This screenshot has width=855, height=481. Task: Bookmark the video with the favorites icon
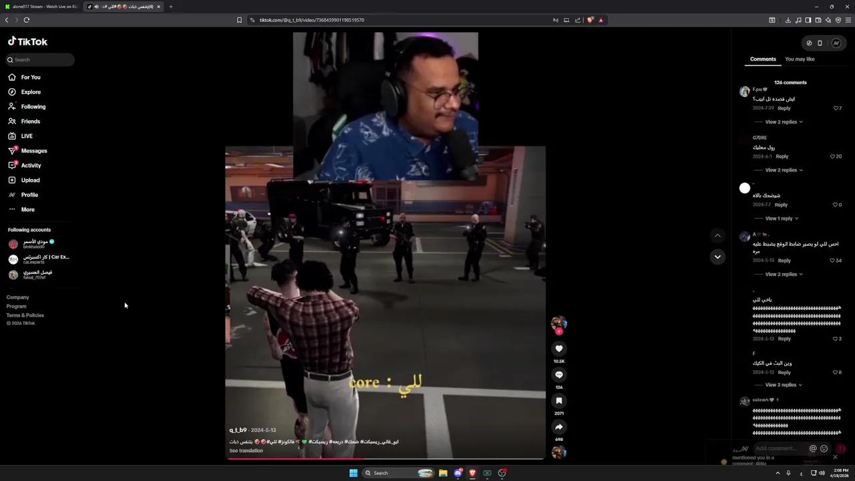click(x=559, y=401)
